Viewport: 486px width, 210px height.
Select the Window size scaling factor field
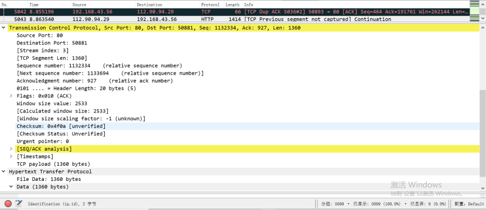[81, 118]
